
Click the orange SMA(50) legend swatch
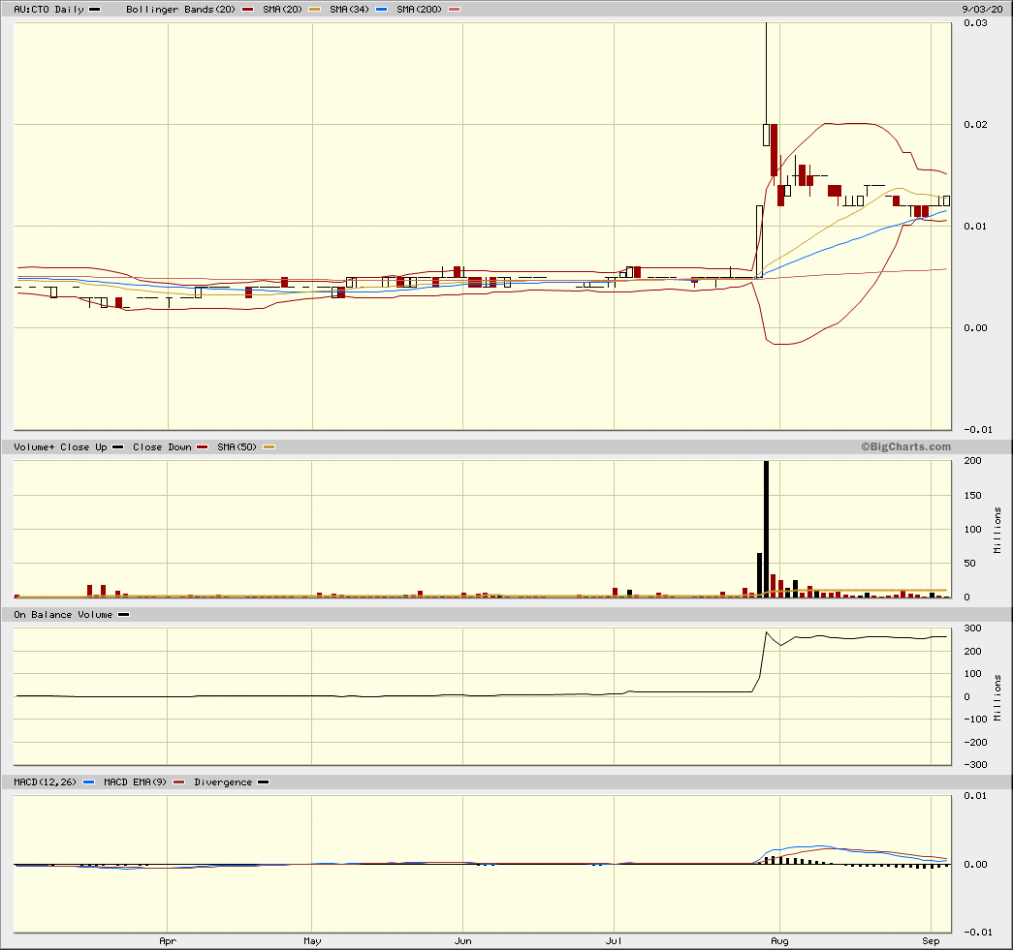(x=269, y=446)
